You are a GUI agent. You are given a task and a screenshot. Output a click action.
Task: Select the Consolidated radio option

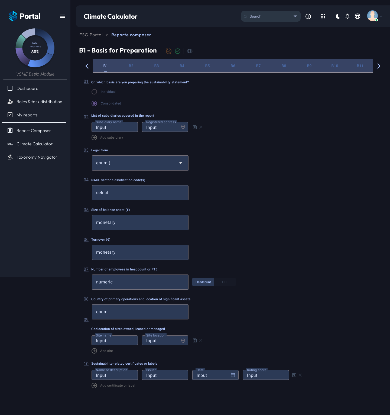(x=94, y=103)
